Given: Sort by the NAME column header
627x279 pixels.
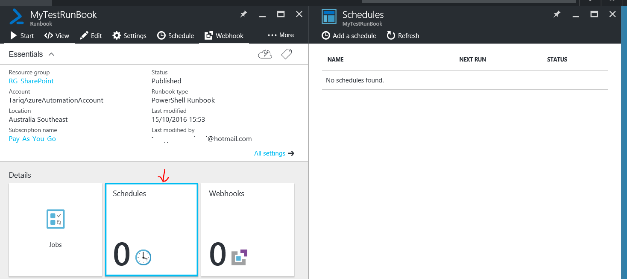Looking at the screenshot, I should (x=336, y=59).
